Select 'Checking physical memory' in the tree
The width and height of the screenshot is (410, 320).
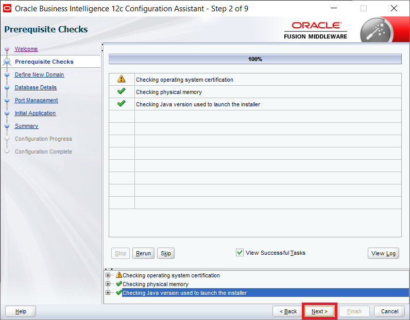coord(156,284)
